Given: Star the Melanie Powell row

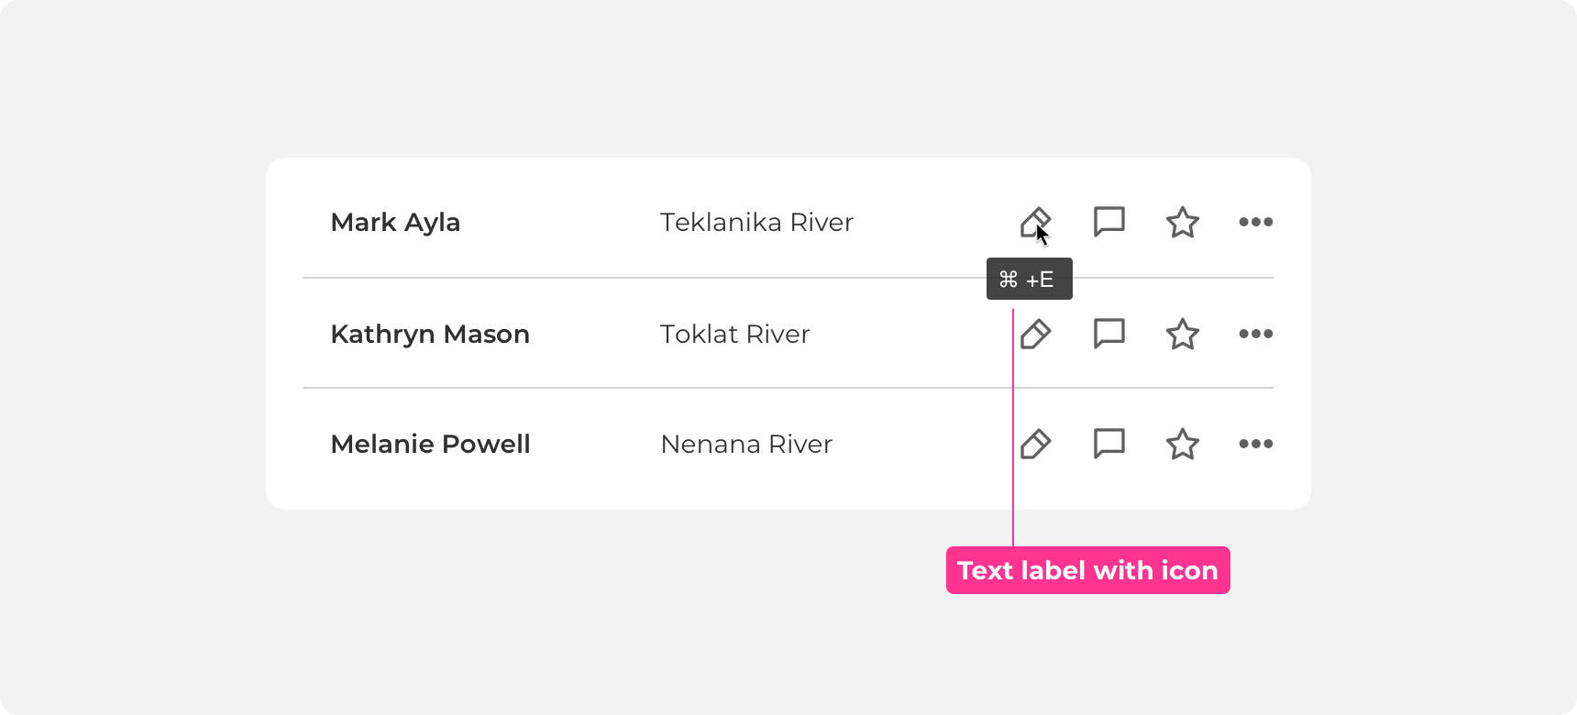Looking at the screenshot, I should coord(1183,444).
